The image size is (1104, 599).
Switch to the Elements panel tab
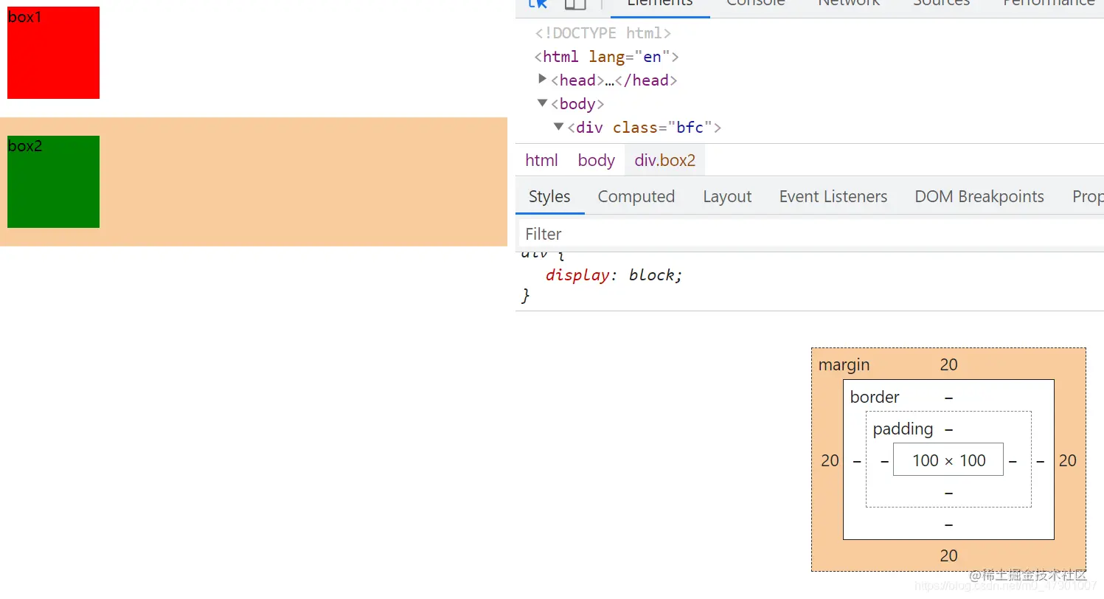pos(660,4)
